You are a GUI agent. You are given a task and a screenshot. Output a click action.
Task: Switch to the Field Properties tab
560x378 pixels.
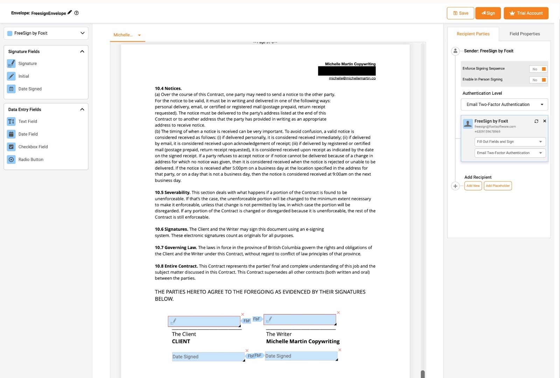point(524,34)
